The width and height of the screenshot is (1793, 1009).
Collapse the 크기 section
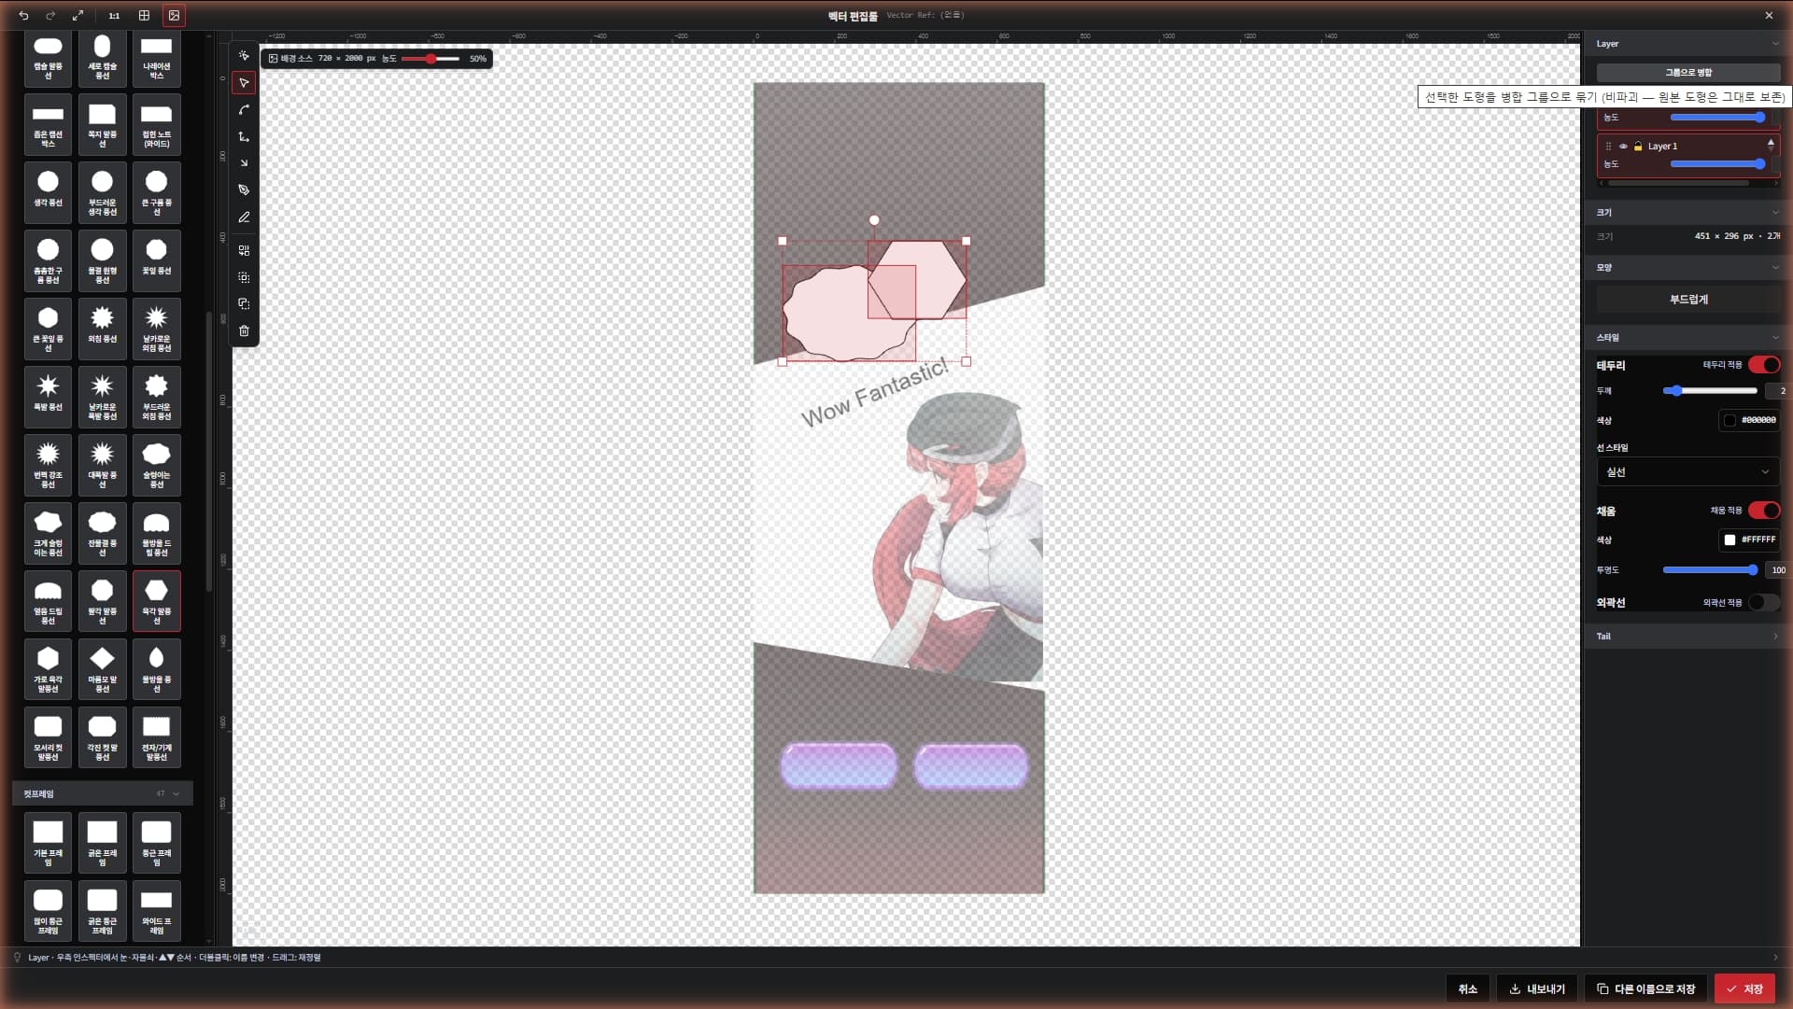1775,213
